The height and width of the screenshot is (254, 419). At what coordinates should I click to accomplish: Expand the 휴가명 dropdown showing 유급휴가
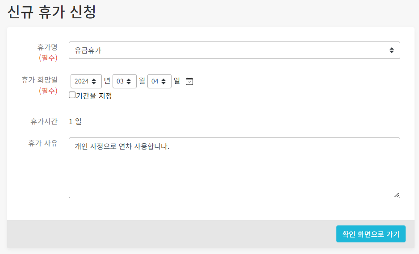(x=234, y=50)
